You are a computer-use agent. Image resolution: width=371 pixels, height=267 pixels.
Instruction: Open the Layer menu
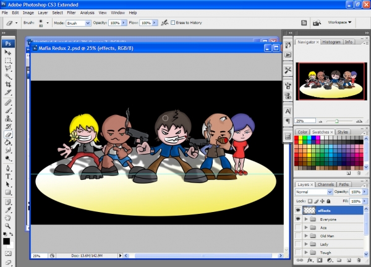pyautogui.click(x=43, y=12)
